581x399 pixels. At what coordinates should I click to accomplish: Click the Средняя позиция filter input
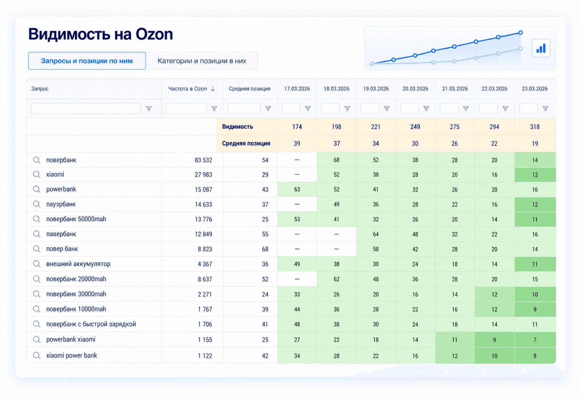tap(244, 108)
